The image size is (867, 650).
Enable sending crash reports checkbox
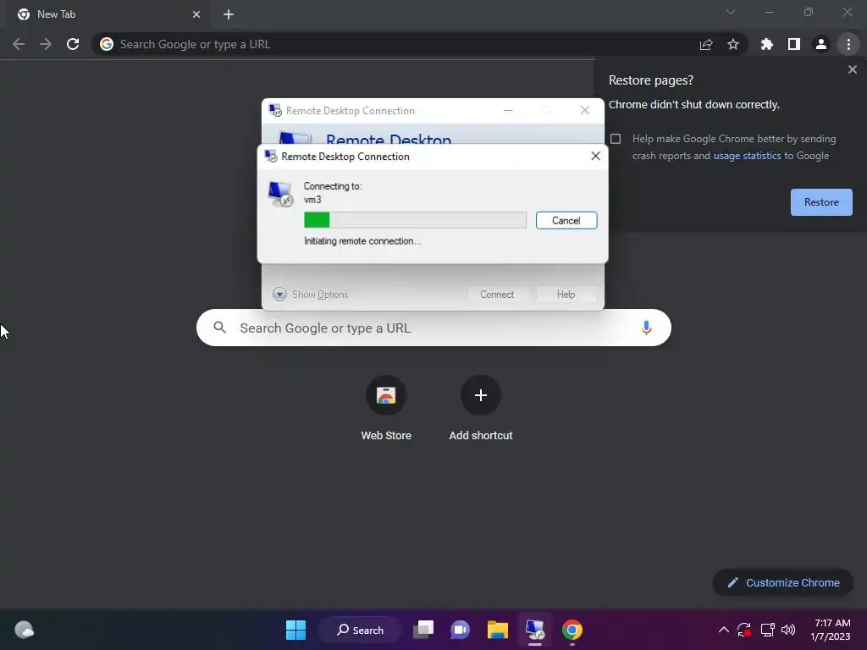pyautogui.click(x=616, y=139)
